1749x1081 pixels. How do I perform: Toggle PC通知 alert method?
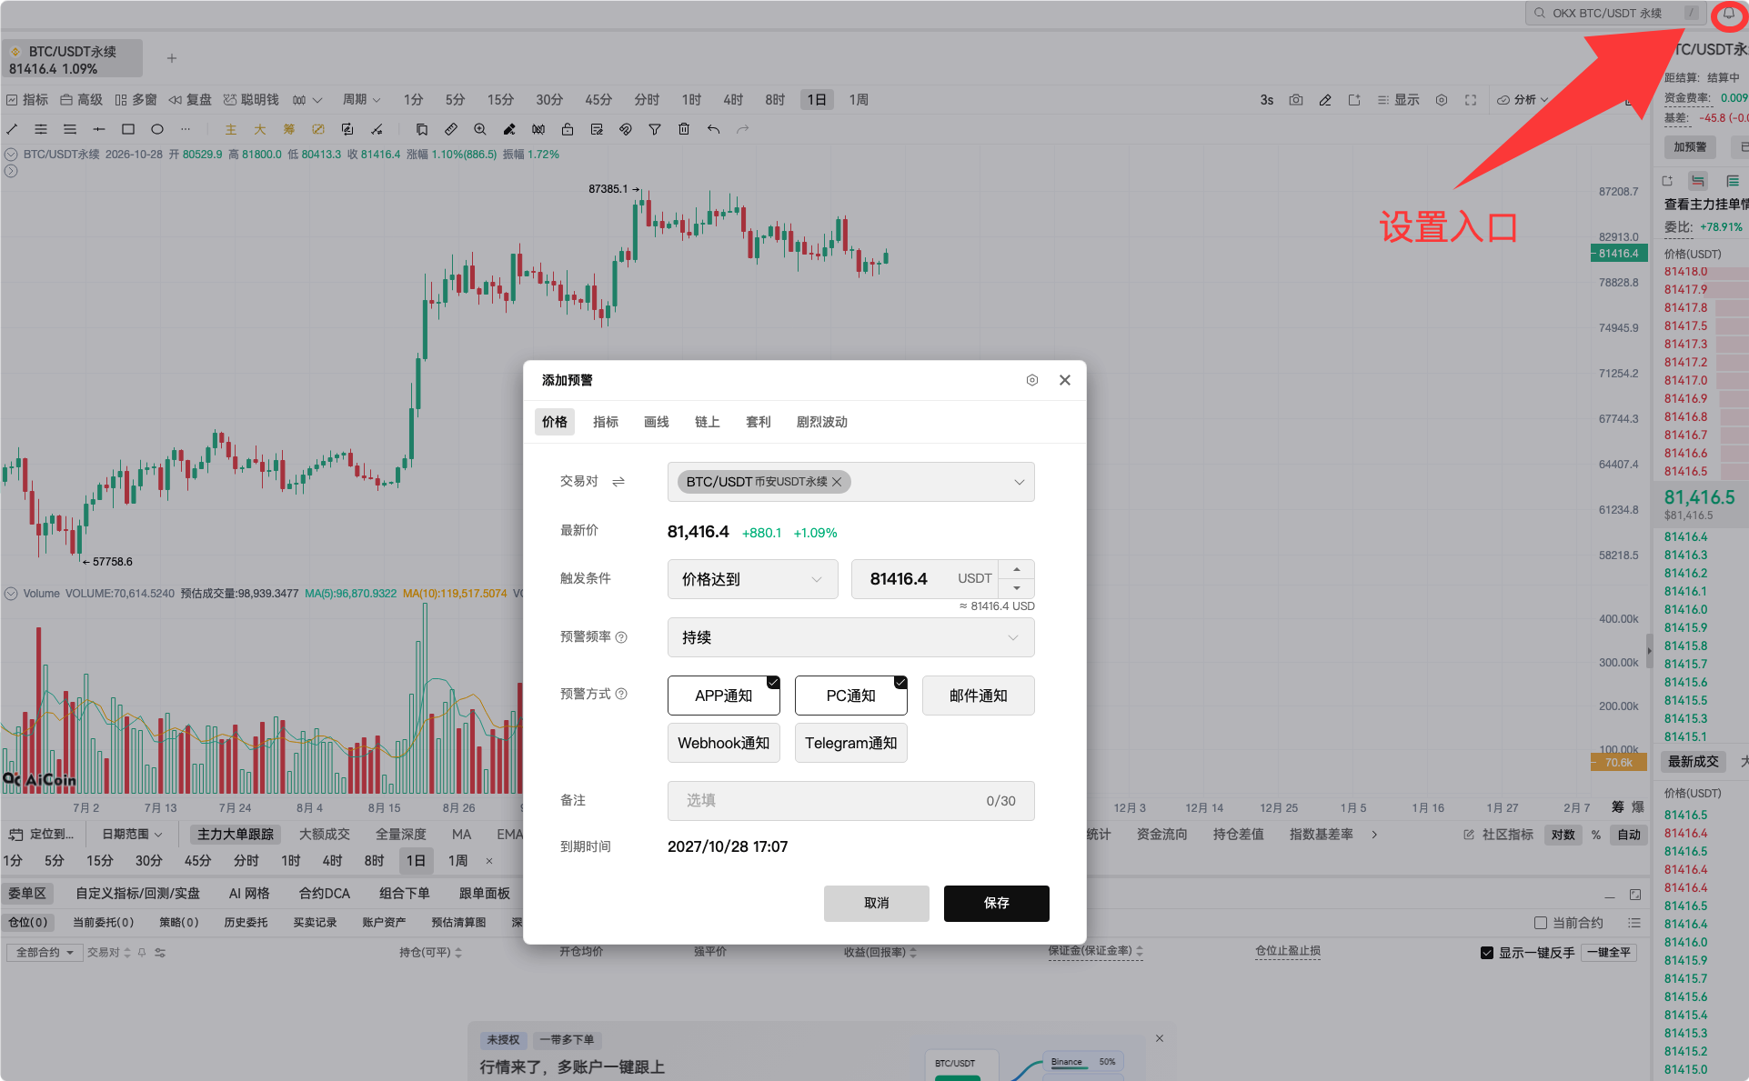pos(851,696)
